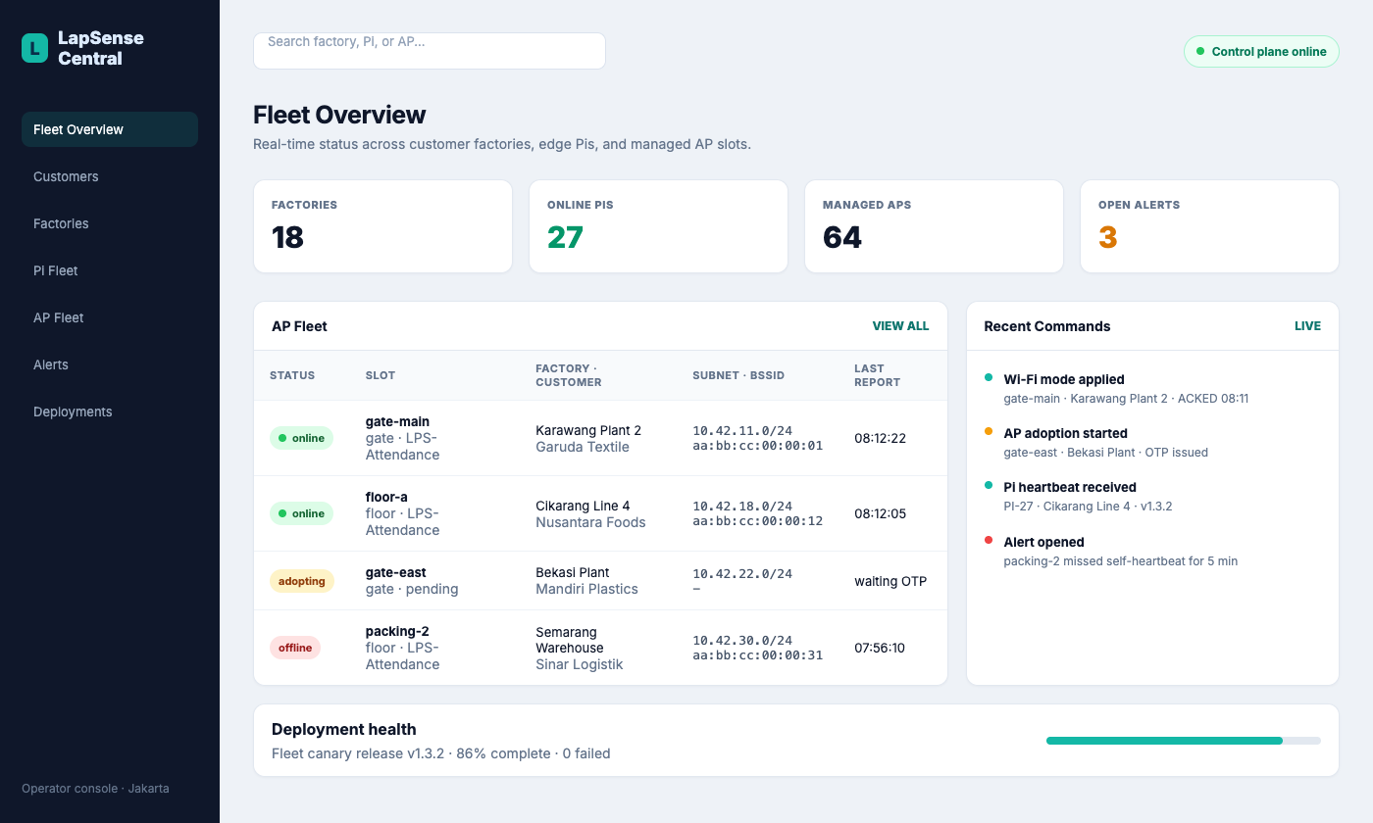Open AP Fleet from the sidebar

click(x=110, y=317)
